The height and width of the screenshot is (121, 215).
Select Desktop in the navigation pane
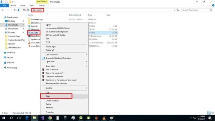(x=12, y=21)
